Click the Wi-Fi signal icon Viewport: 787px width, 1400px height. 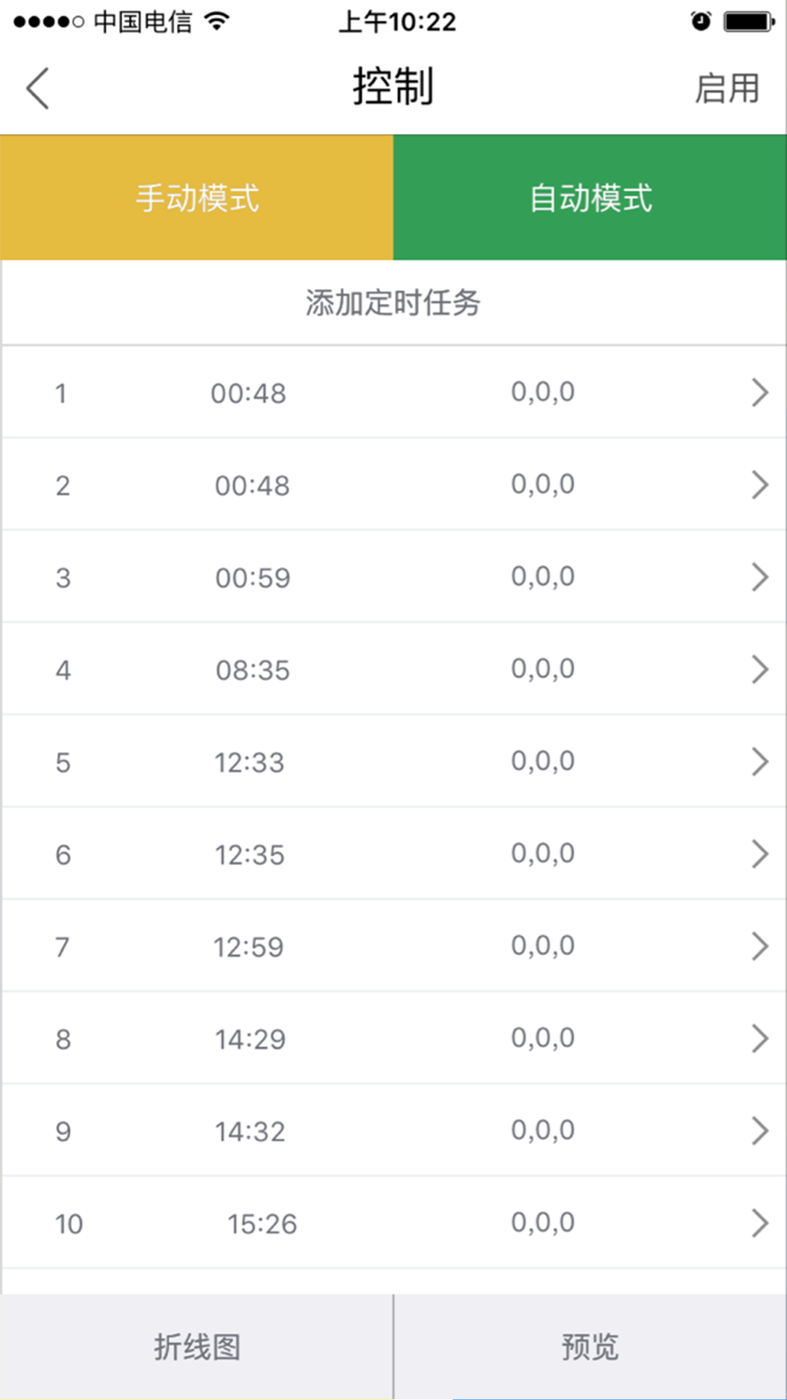coord(216,21)
